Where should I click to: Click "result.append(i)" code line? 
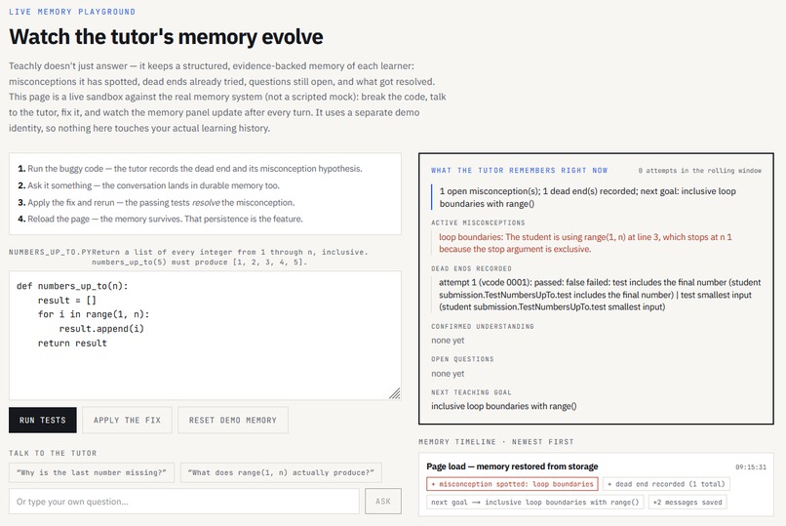[x=101, y=329]
